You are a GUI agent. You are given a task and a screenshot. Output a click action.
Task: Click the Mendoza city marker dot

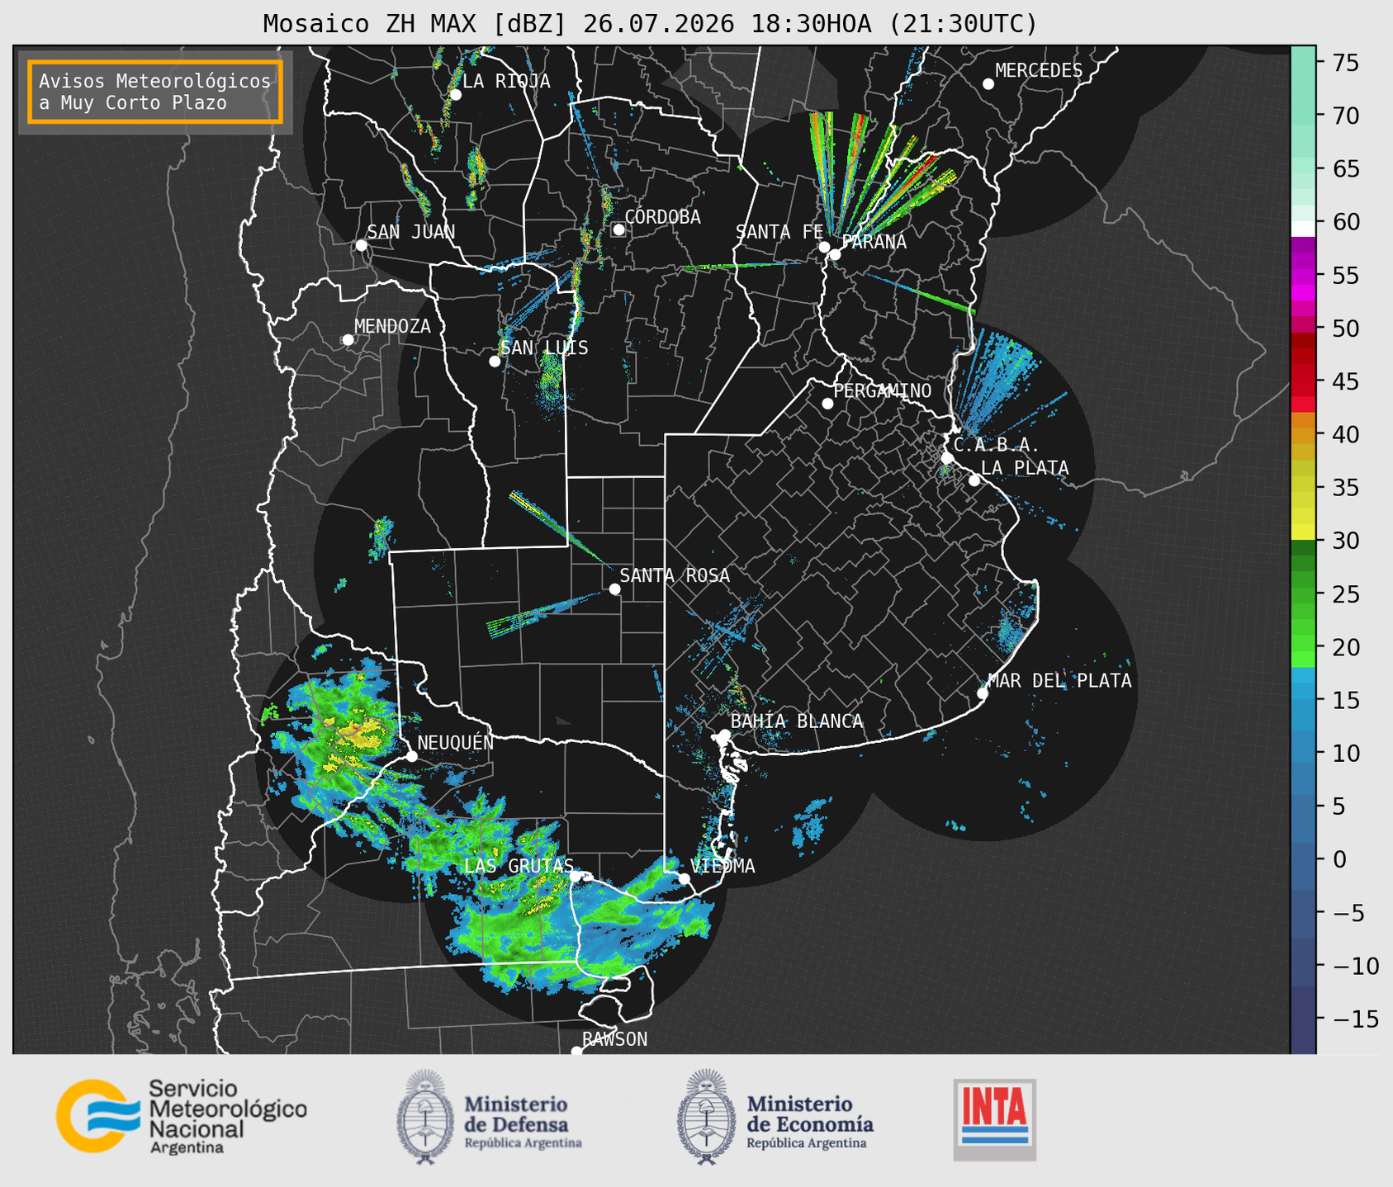348,340
